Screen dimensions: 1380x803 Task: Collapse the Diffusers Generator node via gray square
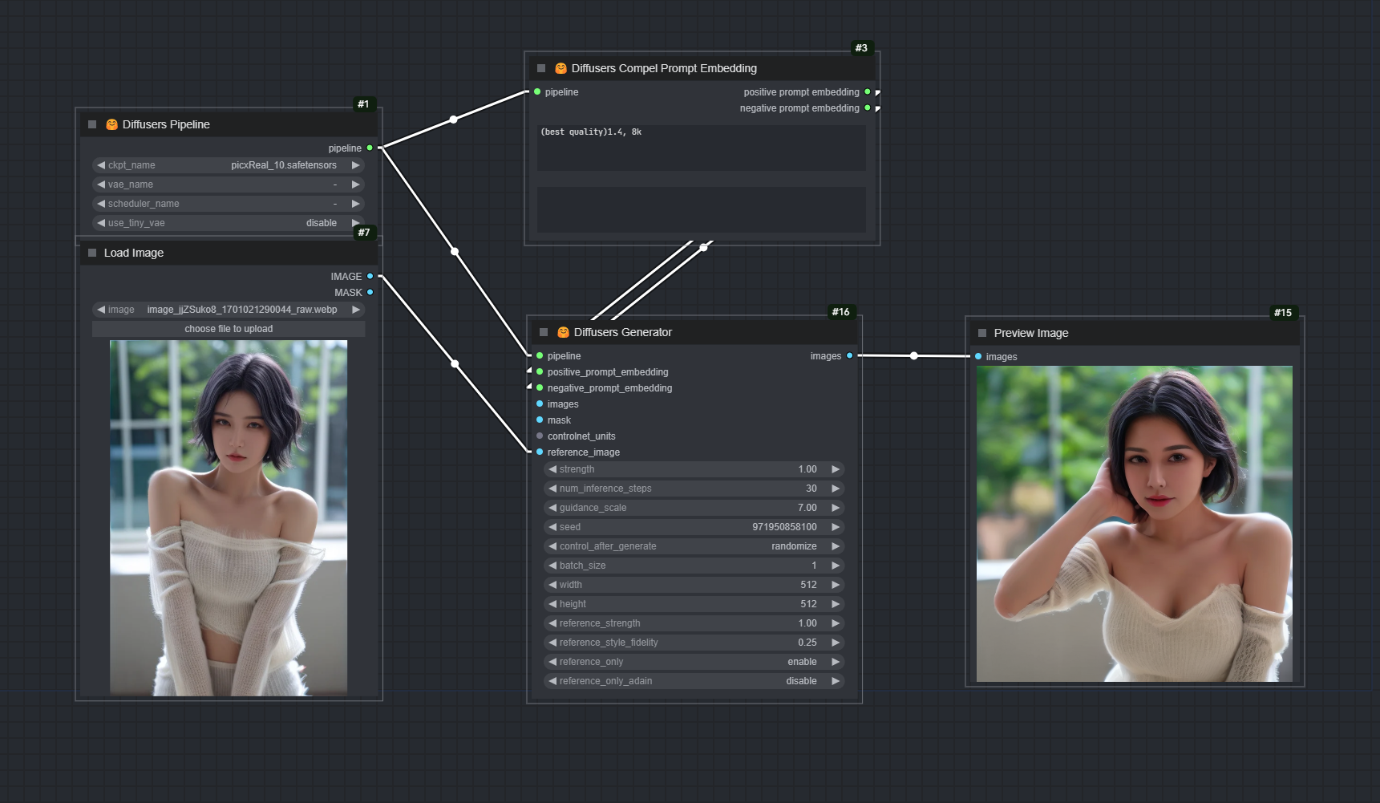click(544, 332)
